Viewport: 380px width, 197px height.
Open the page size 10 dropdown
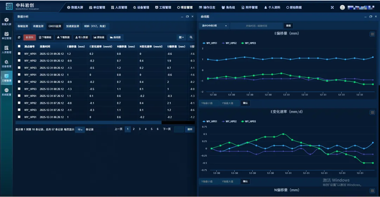tap(80, 130)
